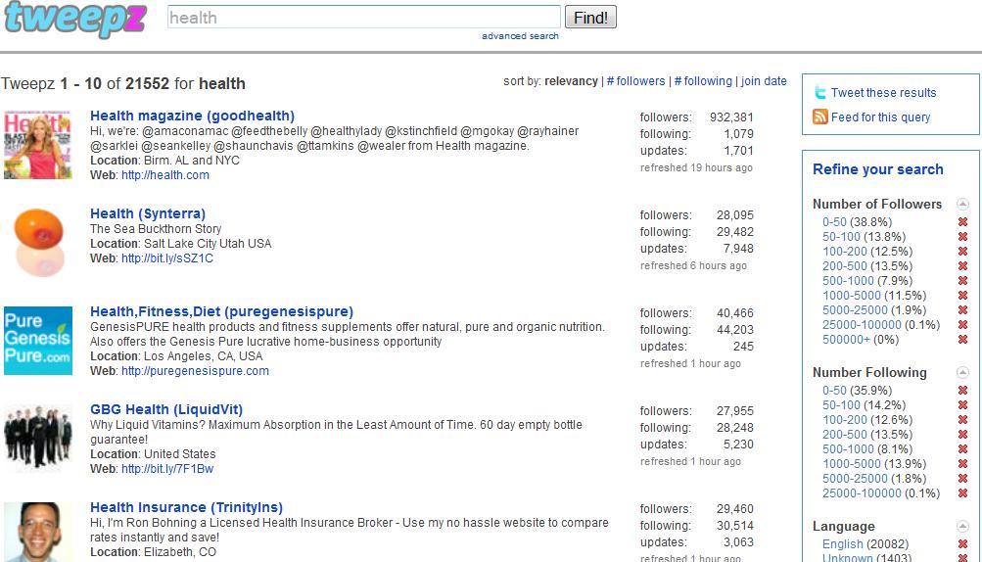Click the Feed for this query link

880,117
